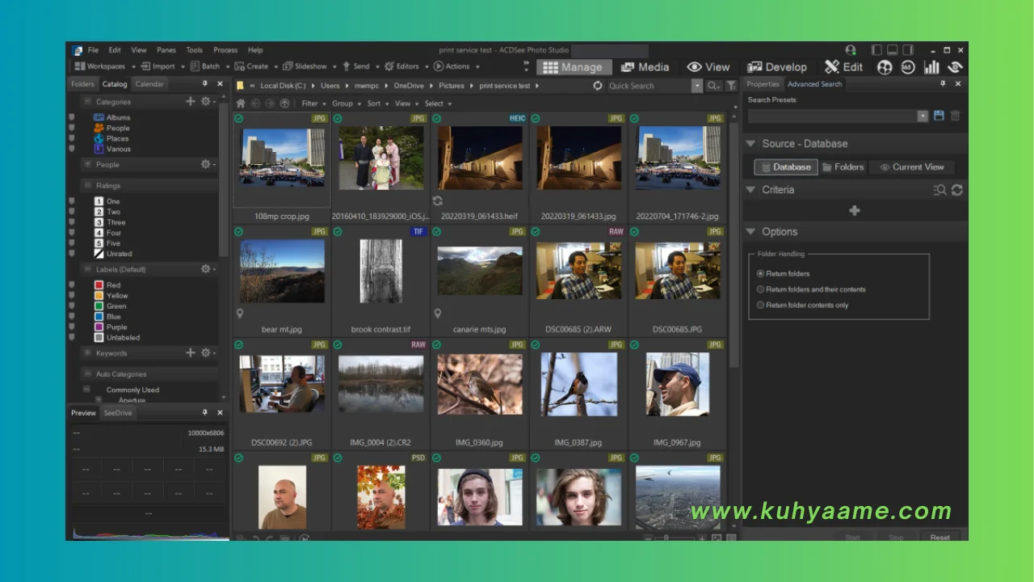This screenshot has height=582, width=1034.
Task: Select the Red label swatch
Action: click(99, 285)
